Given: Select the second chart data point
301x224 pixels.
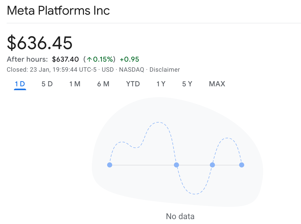Looking at the screenshot, I should (x=176, y=165).
